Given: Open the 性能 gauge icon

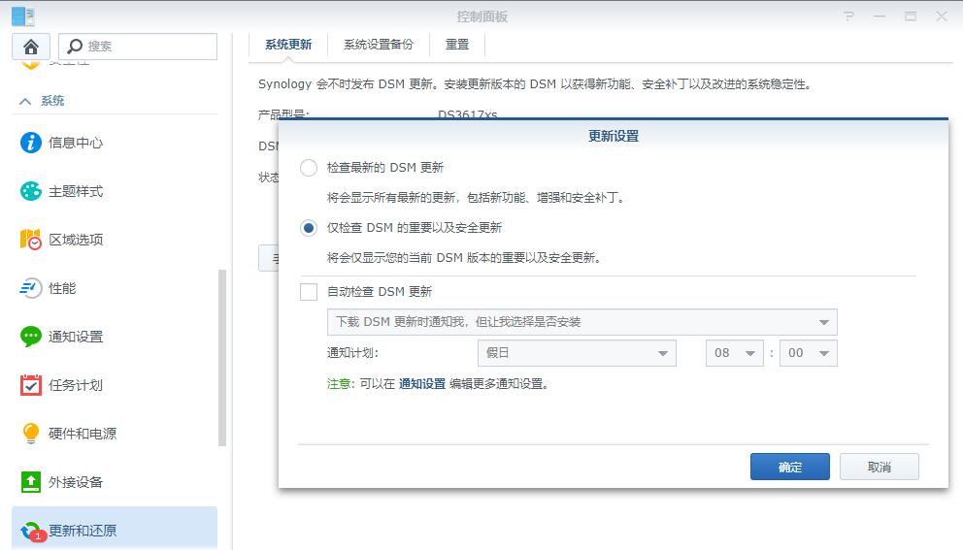Looking at the screenshot, I should pyautogui.click(x=31, y=288).
